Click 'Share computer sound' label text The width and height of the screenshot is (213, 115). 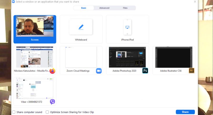[29, 112]
